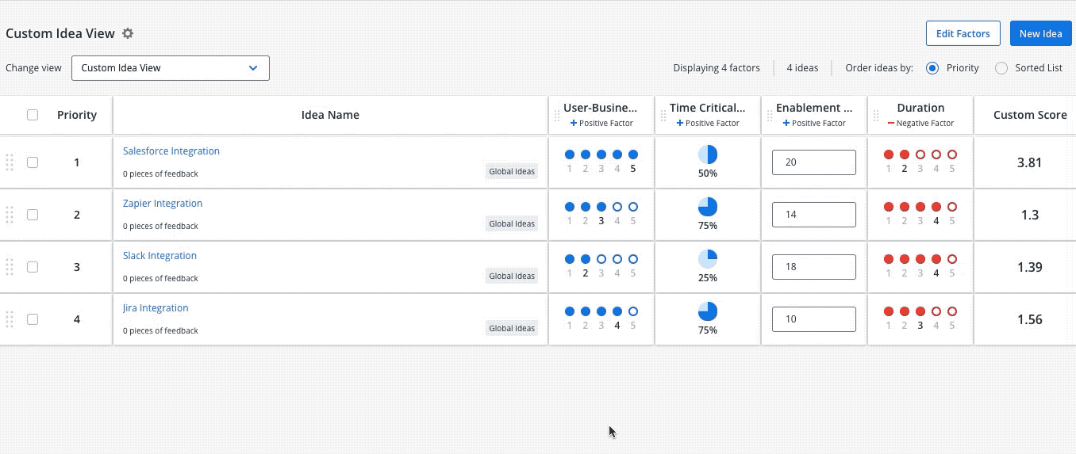Create a New Idea

[1040, 34]
